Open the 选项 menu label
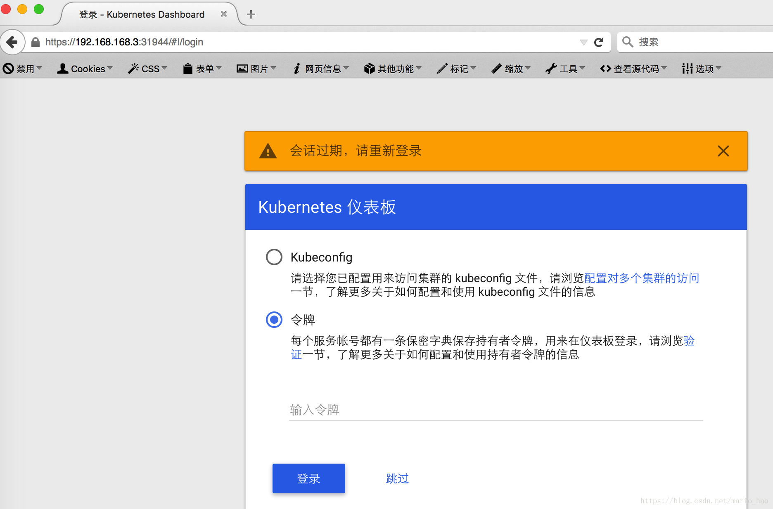This screenshot has width=773, height=509. (704, 69)
